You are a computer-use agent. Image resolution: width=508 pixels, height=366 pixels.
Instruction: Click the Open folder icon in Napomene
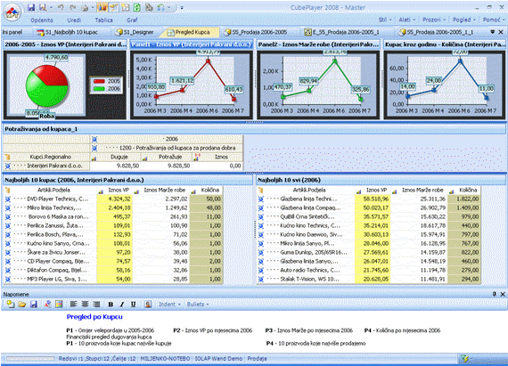tap(21, 304)
